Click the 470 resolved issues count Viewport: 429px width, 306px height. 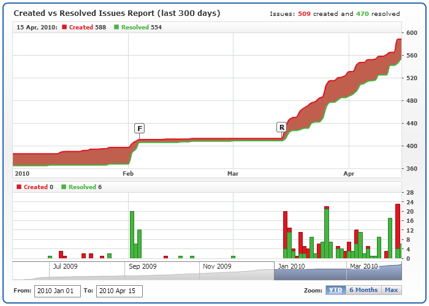363,13
